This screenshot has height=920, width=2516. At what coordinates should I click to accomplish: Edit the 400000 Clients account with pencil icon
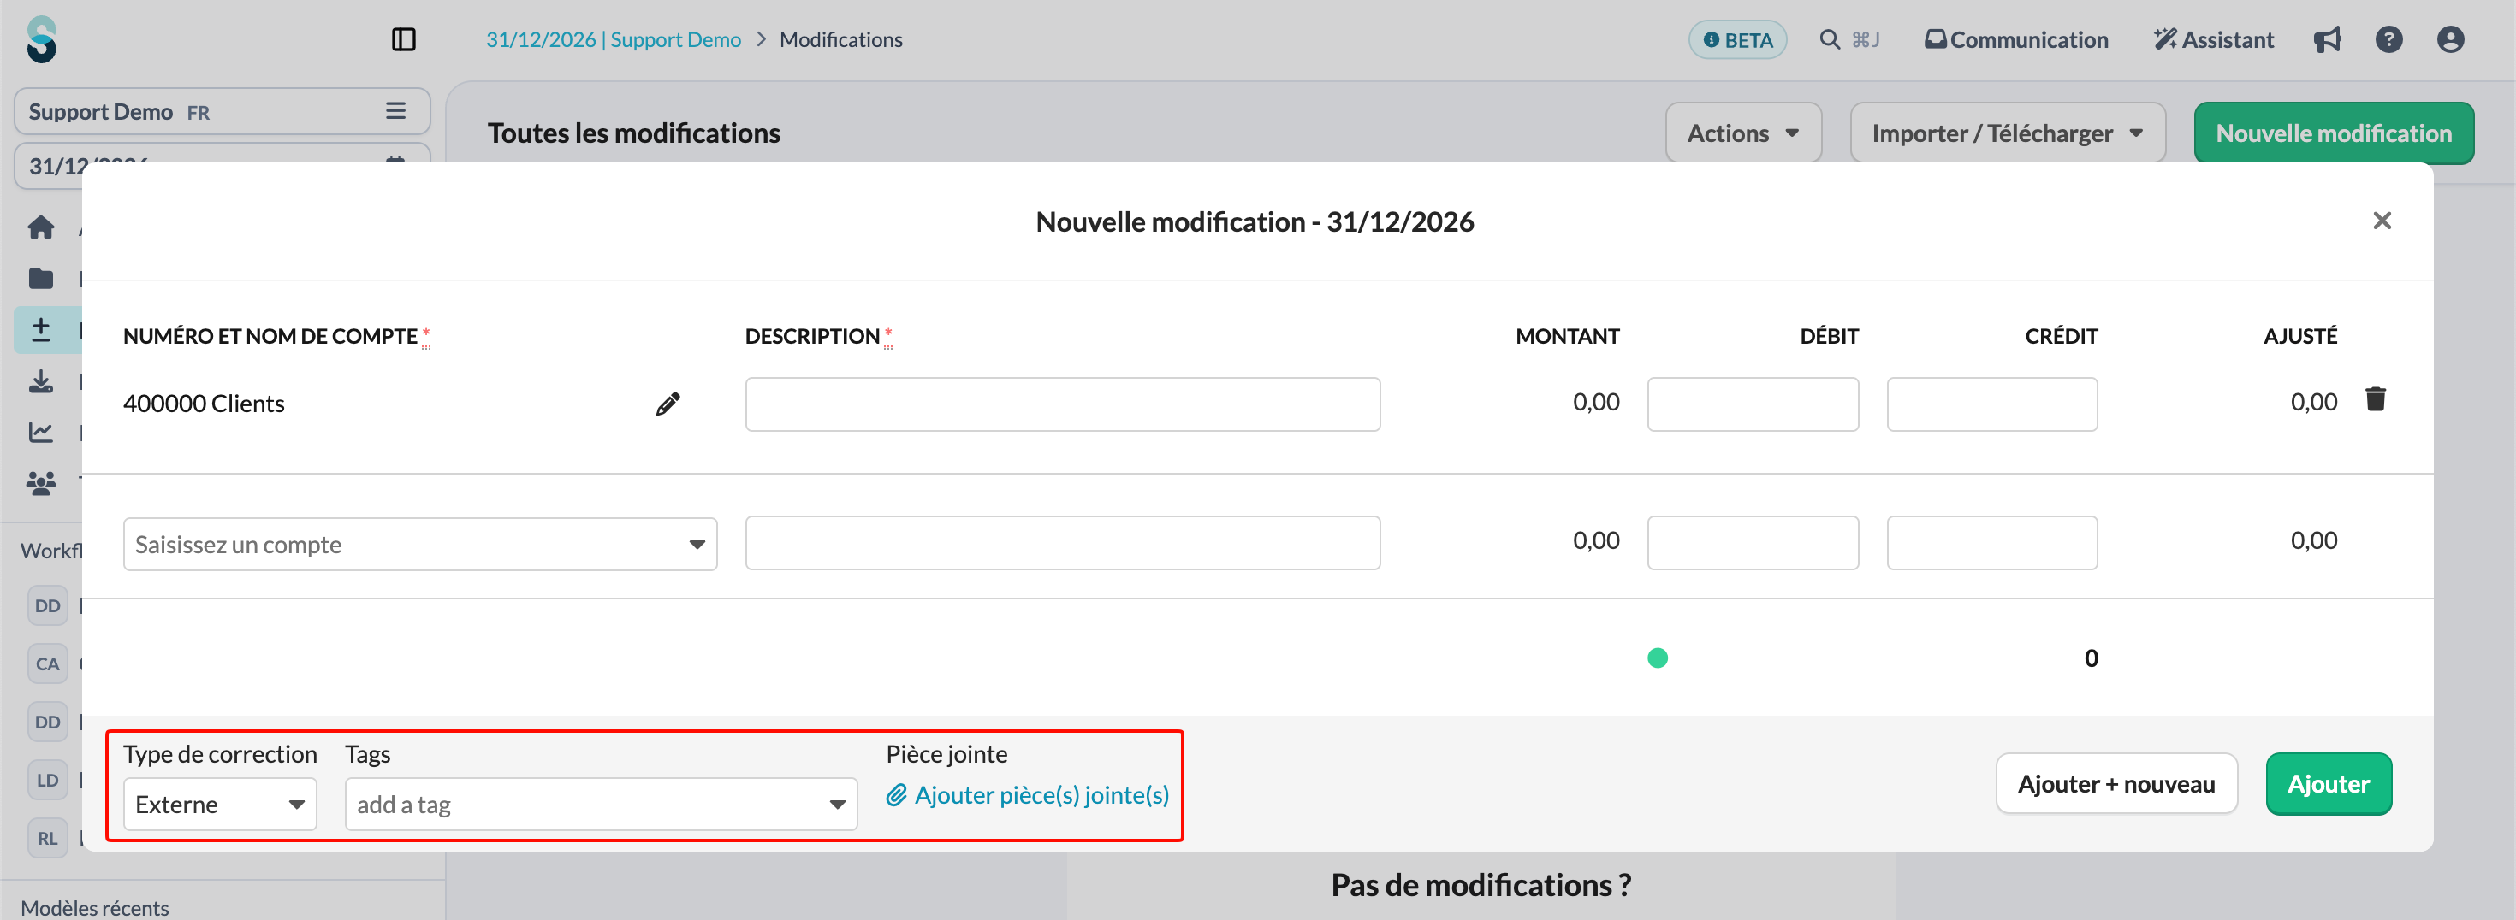coord(668,404)
